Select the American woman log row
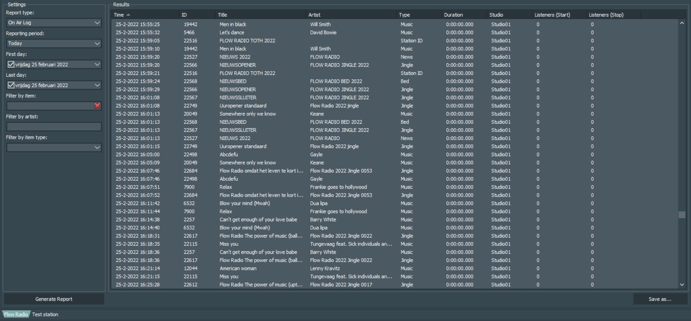 (x=238, y=269)
